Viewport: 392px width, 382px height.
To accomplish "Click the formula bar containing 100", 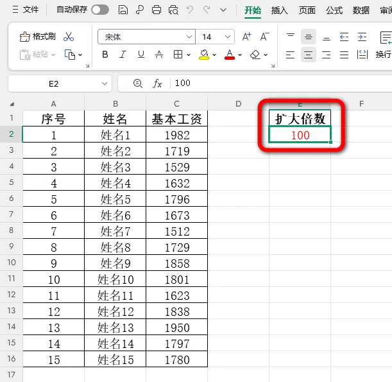I will click(281, 83).
